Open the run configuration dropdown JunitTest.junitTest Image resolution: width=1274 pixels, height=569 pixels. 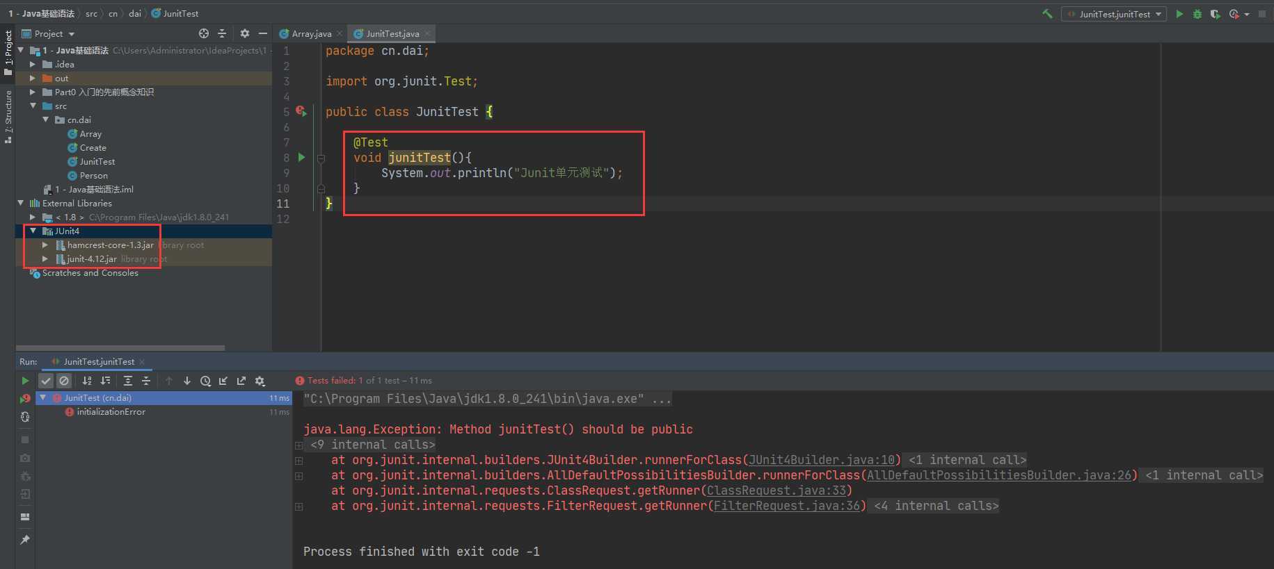pyautogui.click(x=1114, y=14)
